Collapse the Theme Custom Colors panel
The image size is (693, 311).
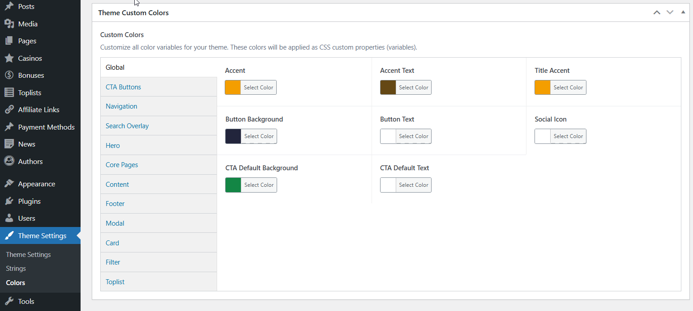pos(683,12)
